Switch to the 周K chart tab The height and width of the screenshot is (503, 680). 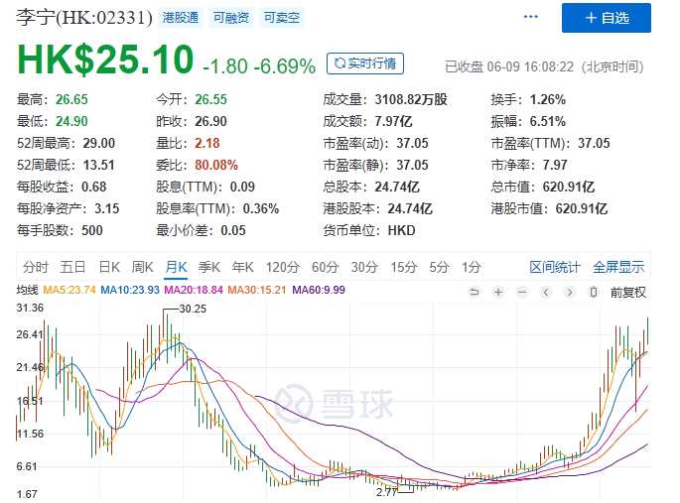[142, 267]
